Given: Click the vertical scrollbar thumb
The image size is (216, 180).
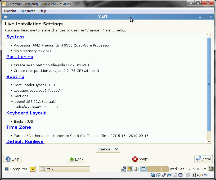Looking at the screenshot, I should click(x=209, y=85).
